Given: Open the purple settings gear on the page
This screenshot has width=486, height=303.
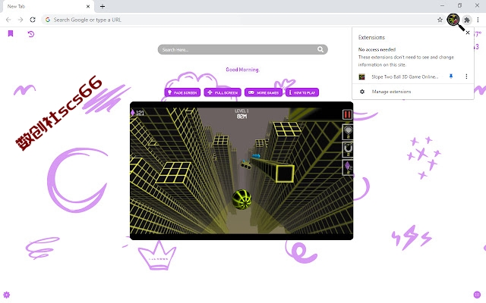Looking at the screenshot, I should [7, 295].
